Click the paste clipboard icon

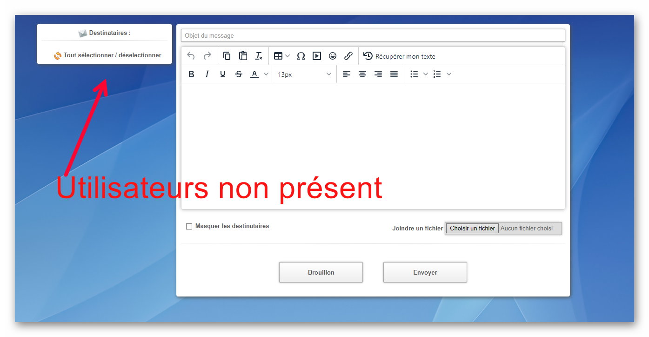pyautogui.click(x=243, y=56)
